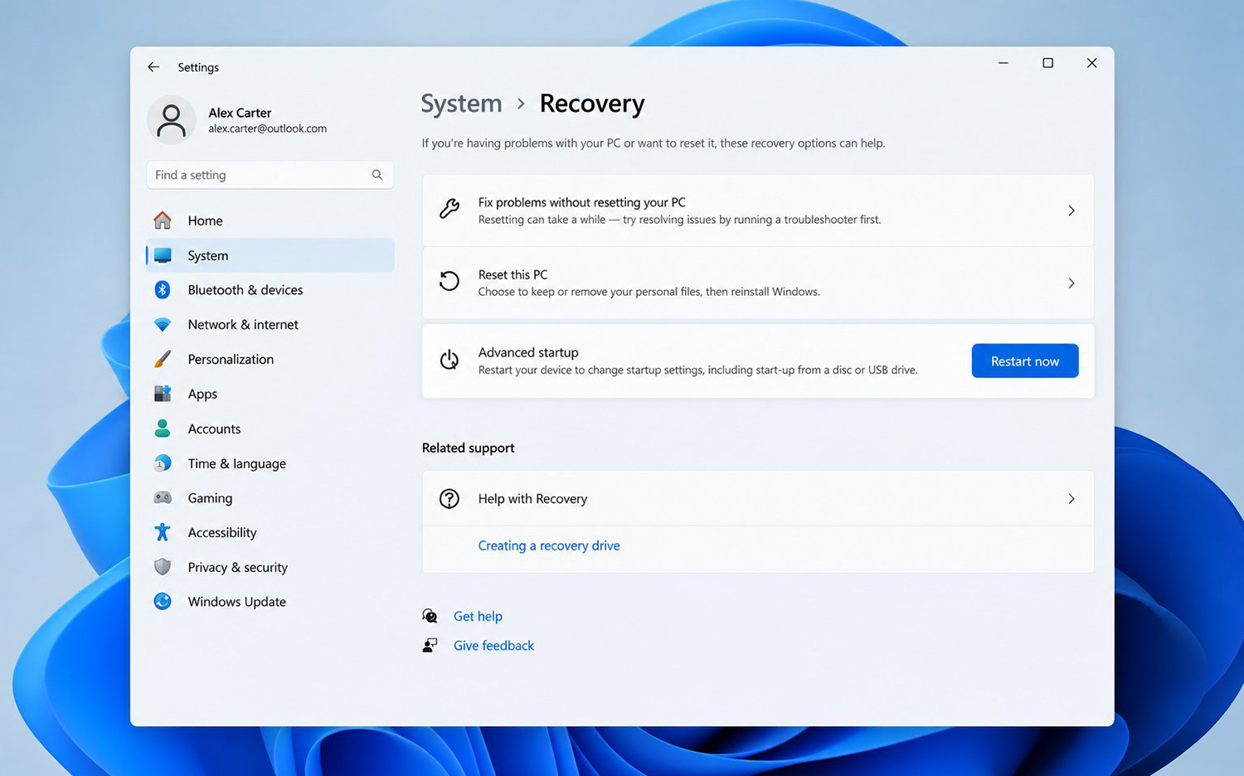Open Personalization settings
This screenshot has height=776, width=1244.
[270, 359]
